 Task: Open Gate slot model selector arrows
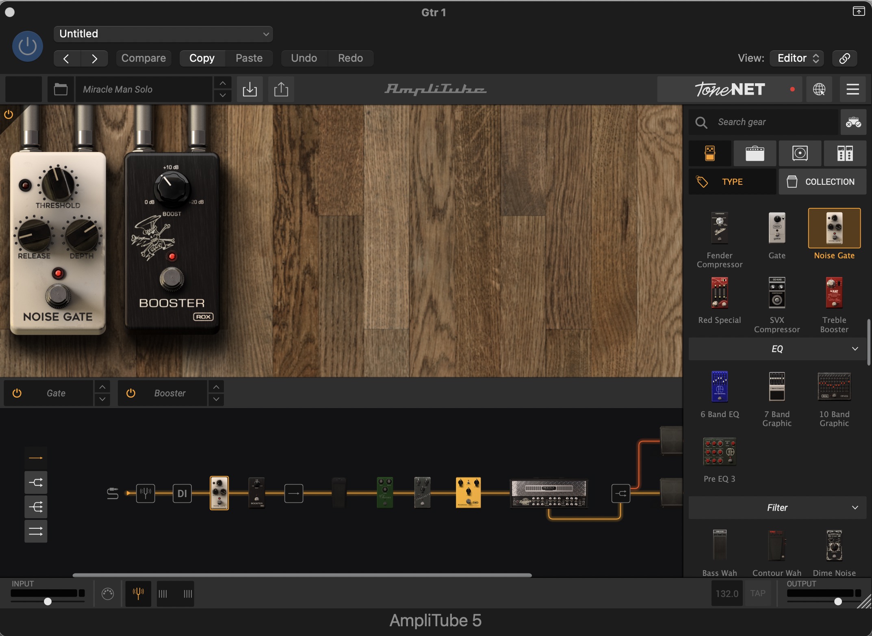[102, 393]
